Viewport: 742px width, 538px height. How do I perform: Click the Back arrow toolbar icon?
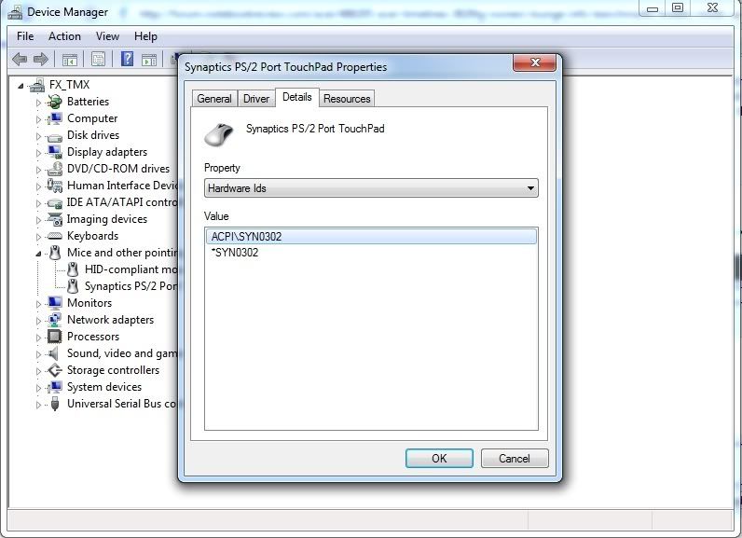click(x=20, y=59)
